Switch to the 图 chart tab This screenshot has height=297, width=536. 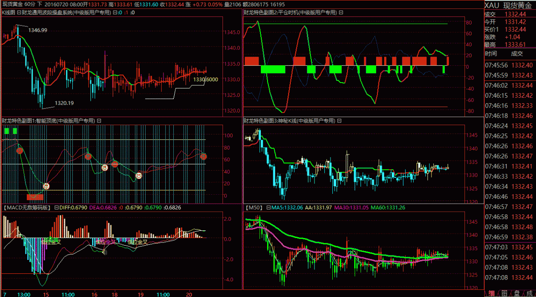click(x=504, y=293)
